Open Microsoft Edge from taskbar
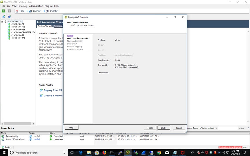The height and width of the screenshot is (156, 250). tap(81, 153)
